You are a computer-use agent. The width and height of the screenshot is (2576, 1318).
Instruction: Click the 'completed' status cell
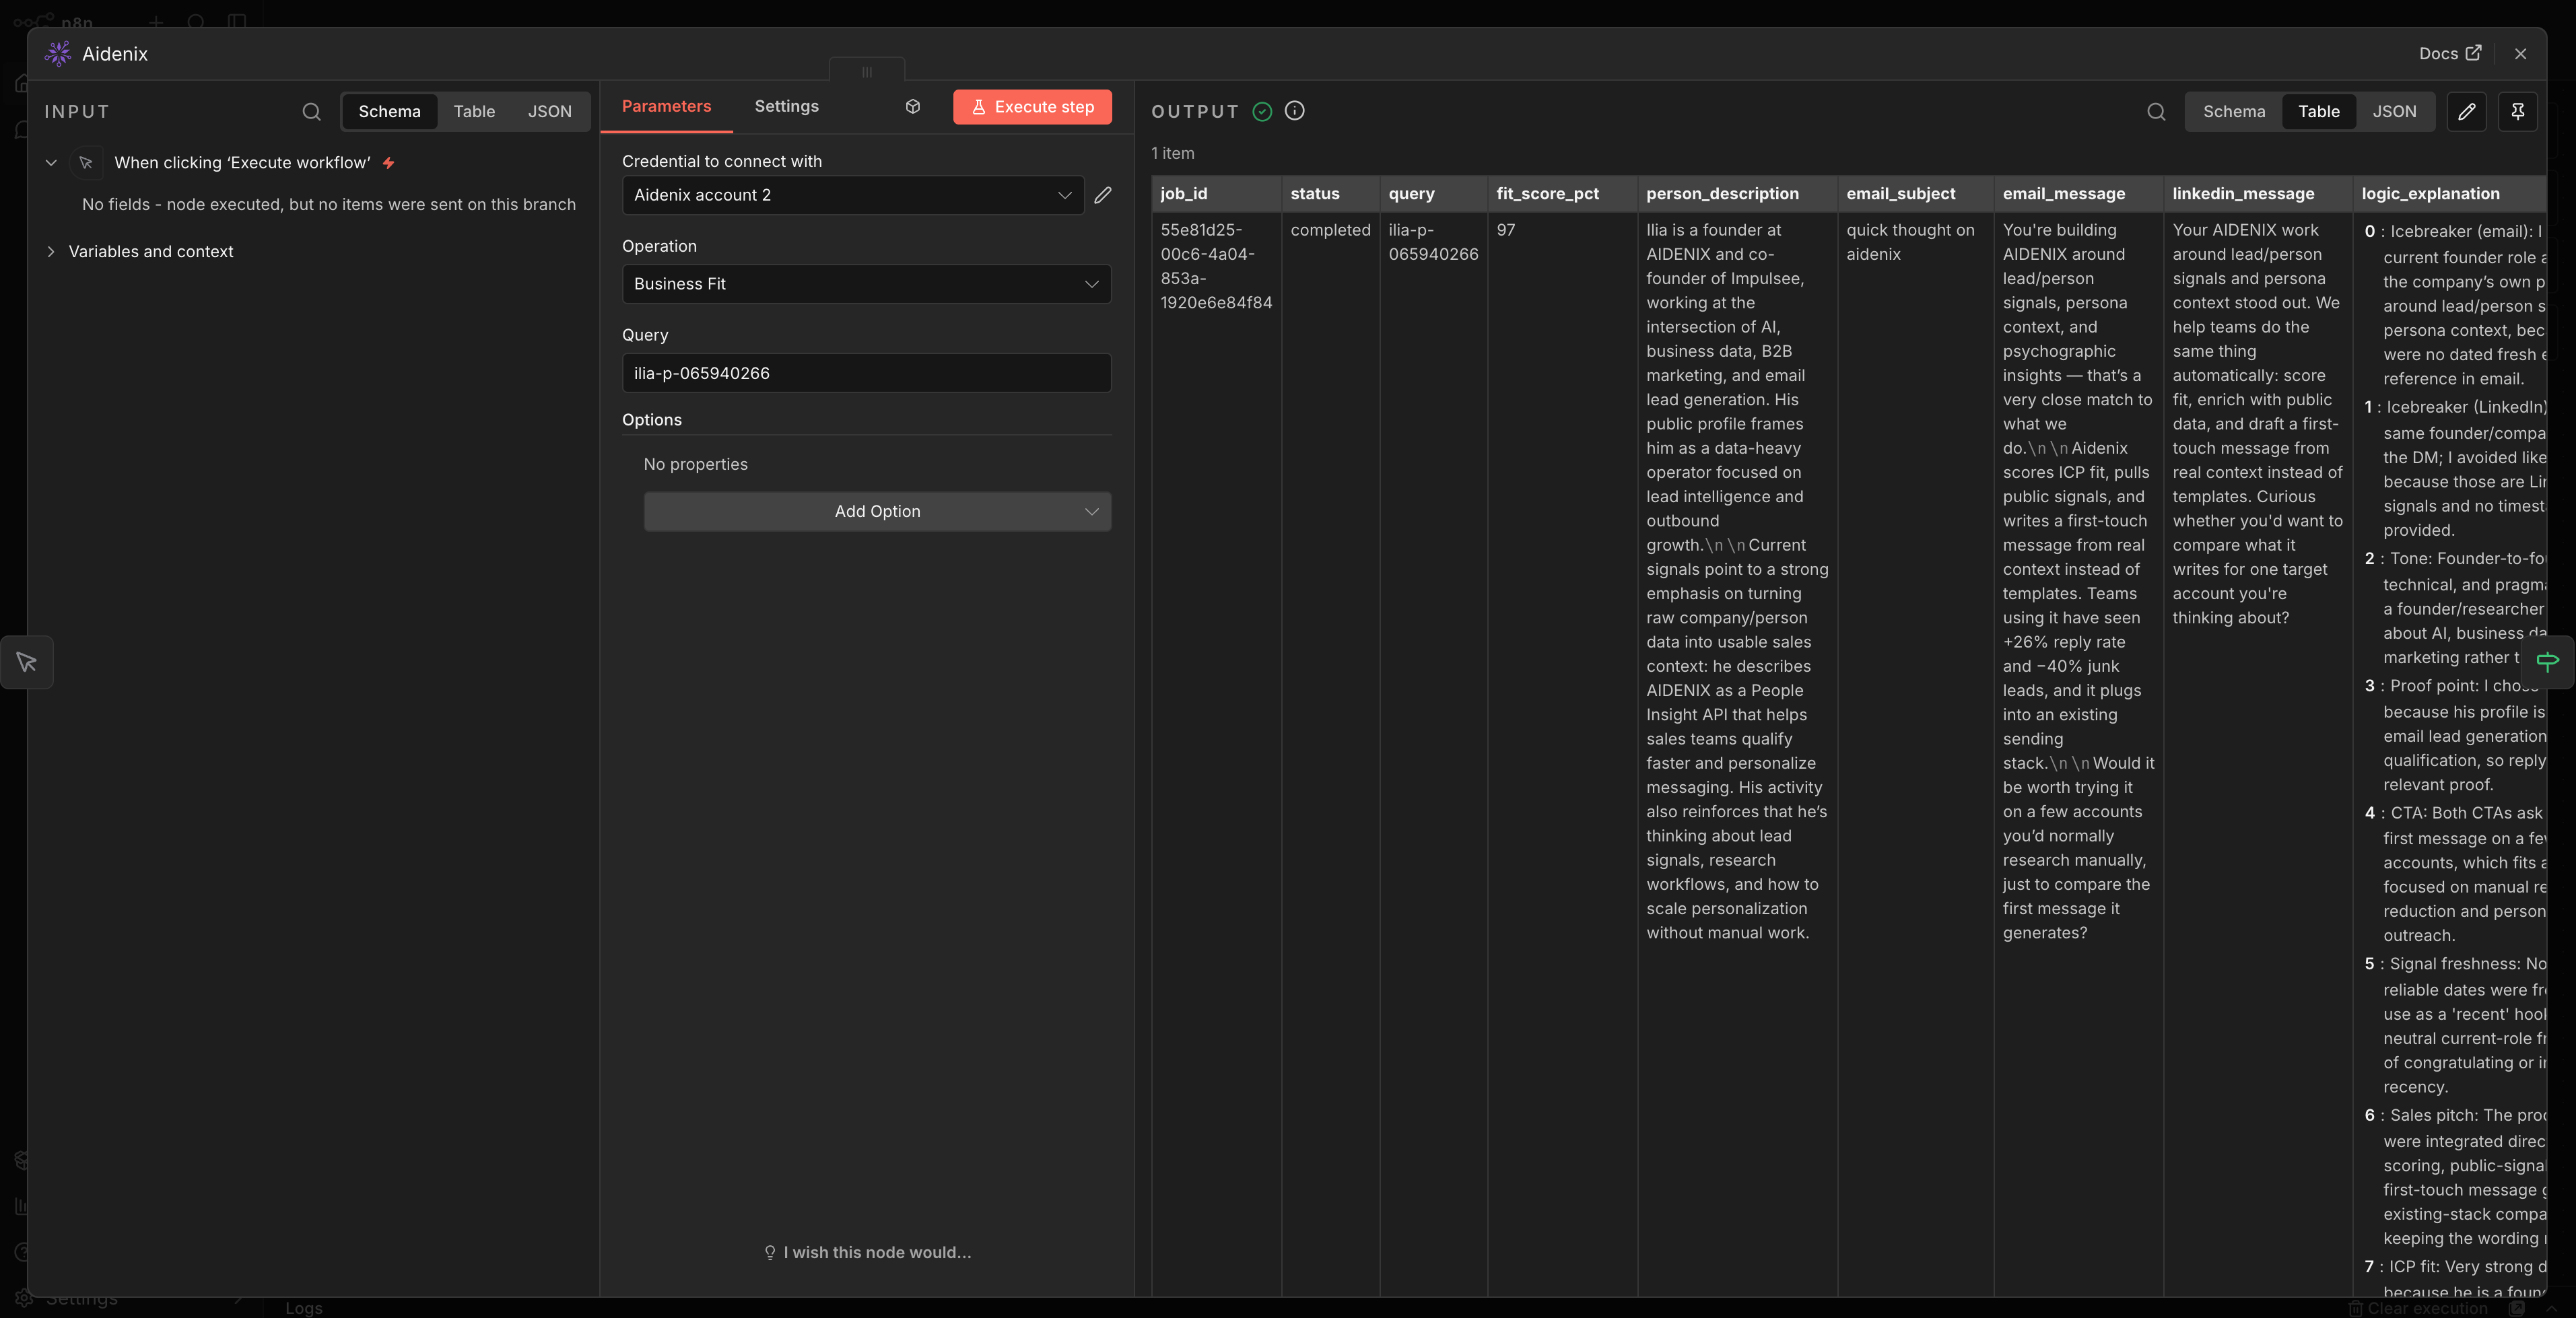[1330, 230]
